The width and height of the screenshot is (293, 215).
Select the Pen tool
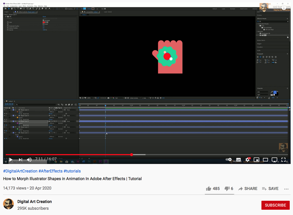point(30,9)
